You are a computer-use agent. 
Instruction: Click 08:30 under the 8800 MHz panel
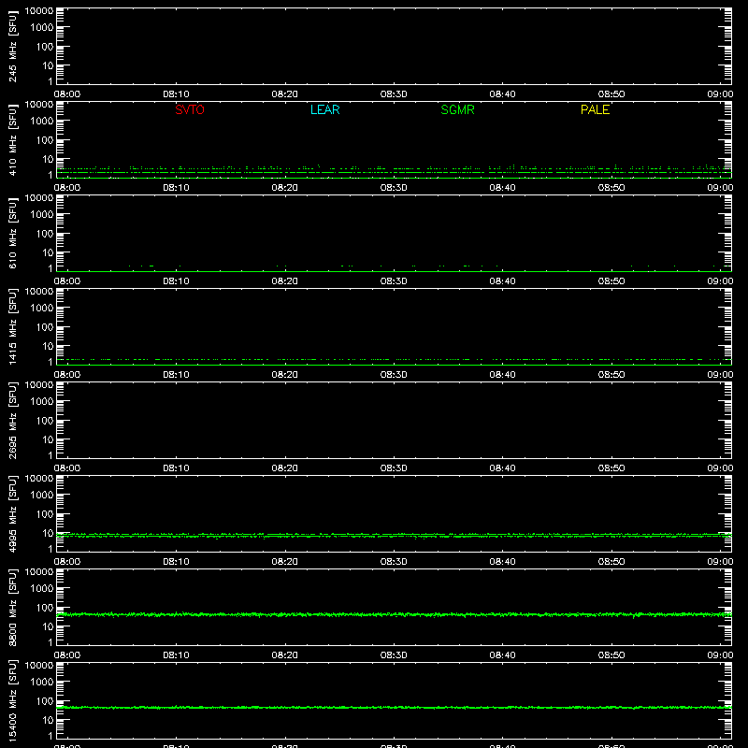click(394, 655)
